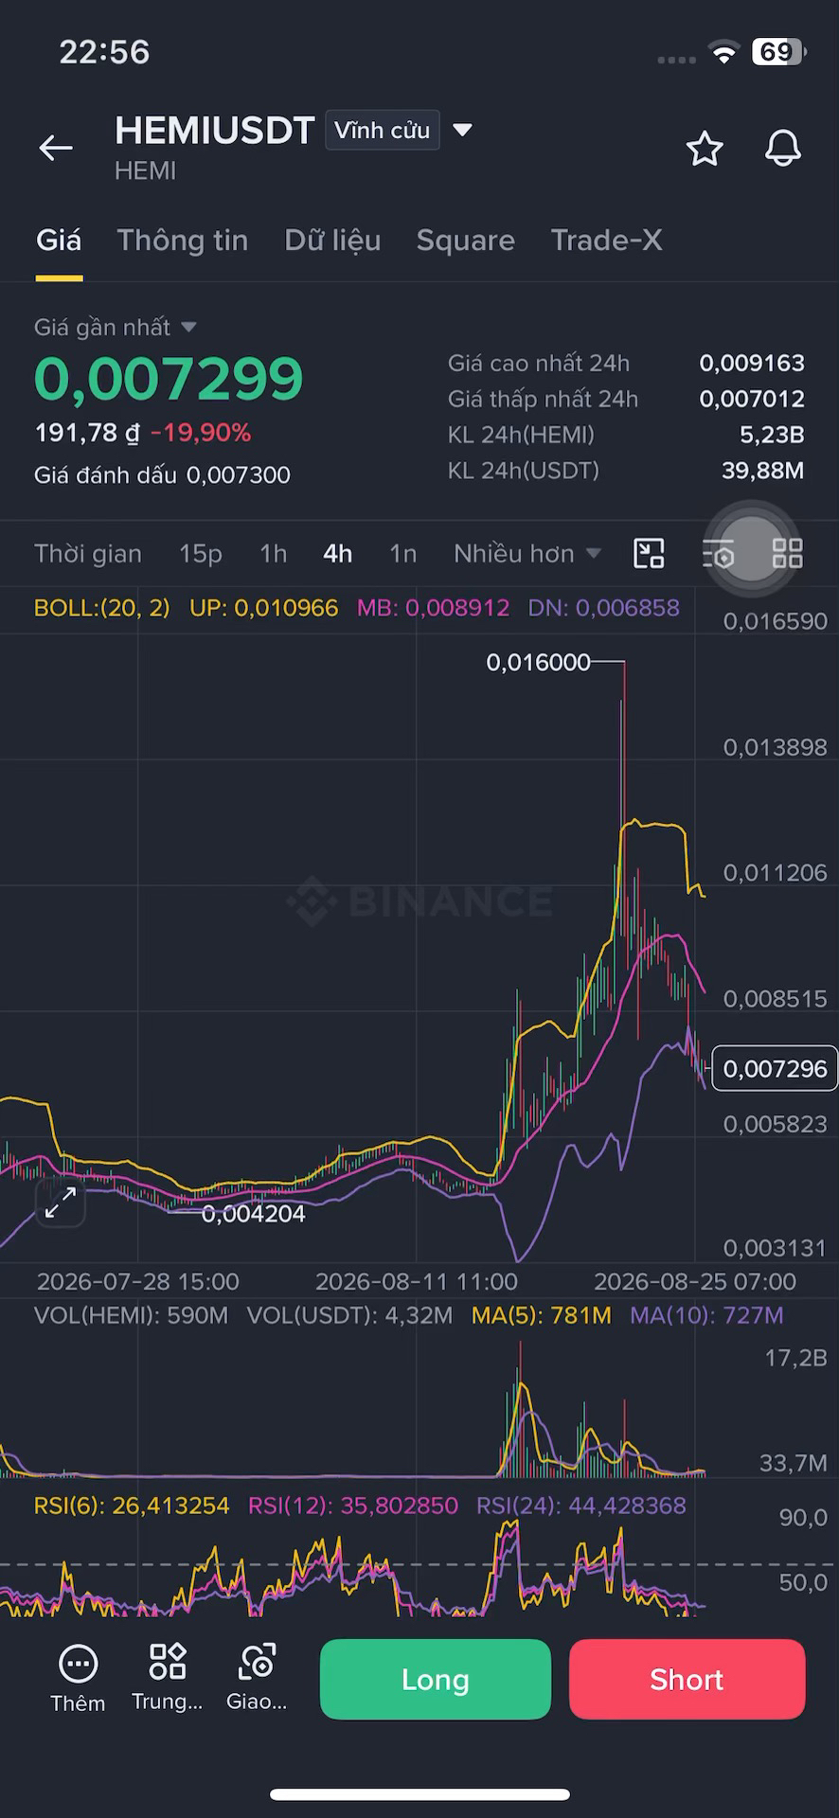Select the 4h timeframe

(x=338, y=553)
